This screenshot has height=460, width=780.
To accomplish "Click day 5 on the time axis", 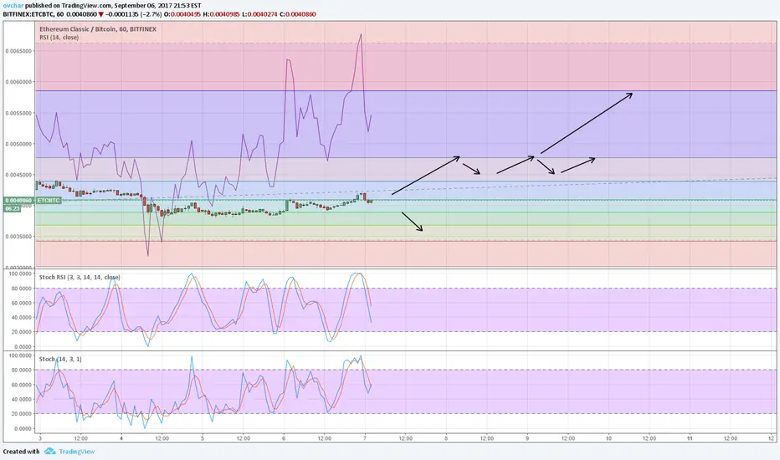I will click(203, 438).
